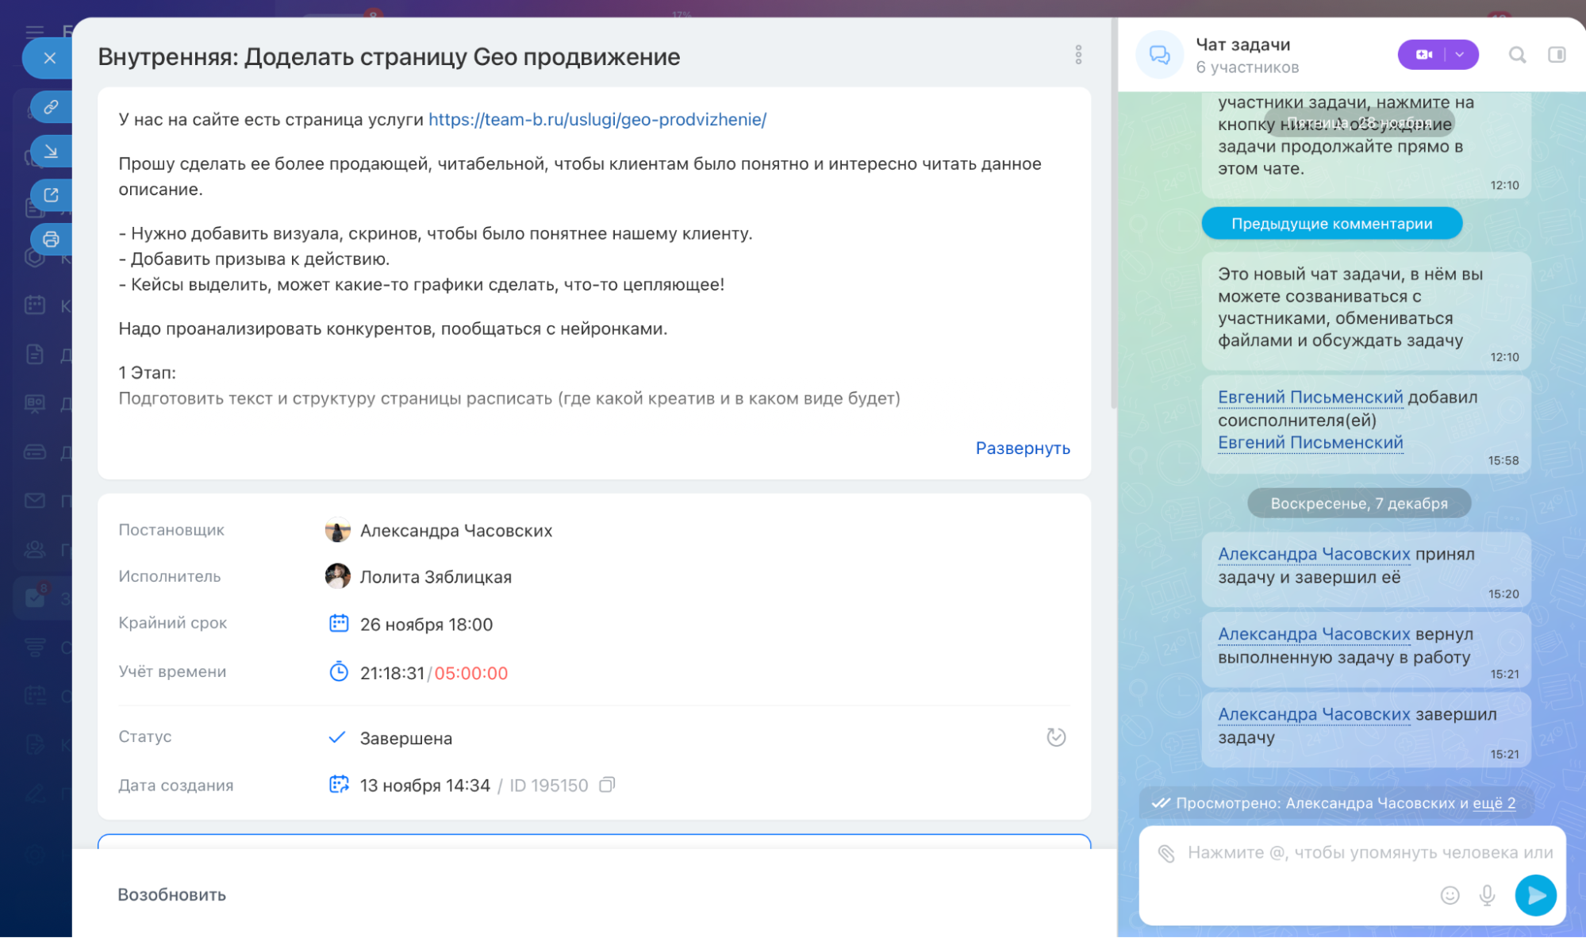Open task in new window icon
Screen dimensions: 1586x938
click(51, 195)
